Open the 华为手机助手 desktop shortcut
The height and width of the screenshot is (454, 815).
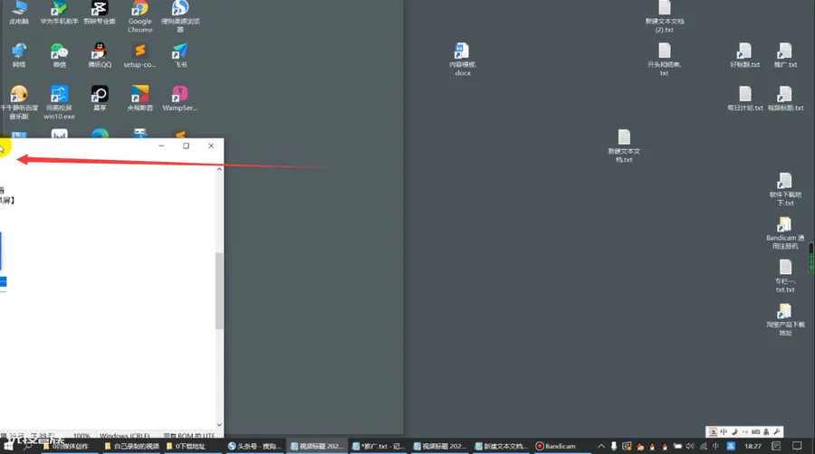(59, 13)
